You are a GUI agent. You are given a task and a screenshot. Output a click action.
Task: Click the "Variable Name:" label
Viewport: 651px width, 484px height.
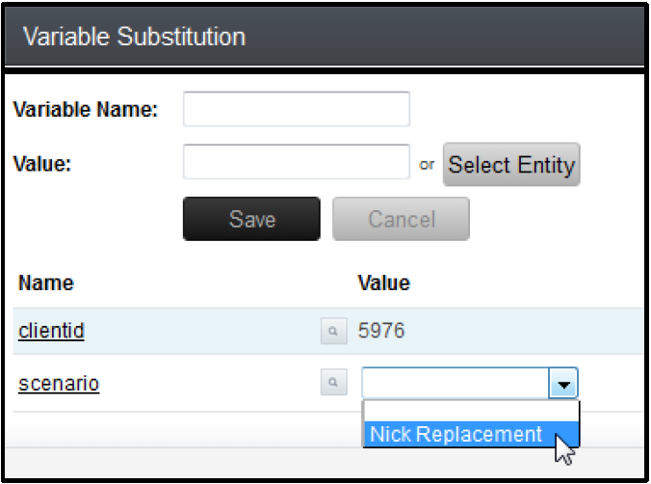coord(86,109)
